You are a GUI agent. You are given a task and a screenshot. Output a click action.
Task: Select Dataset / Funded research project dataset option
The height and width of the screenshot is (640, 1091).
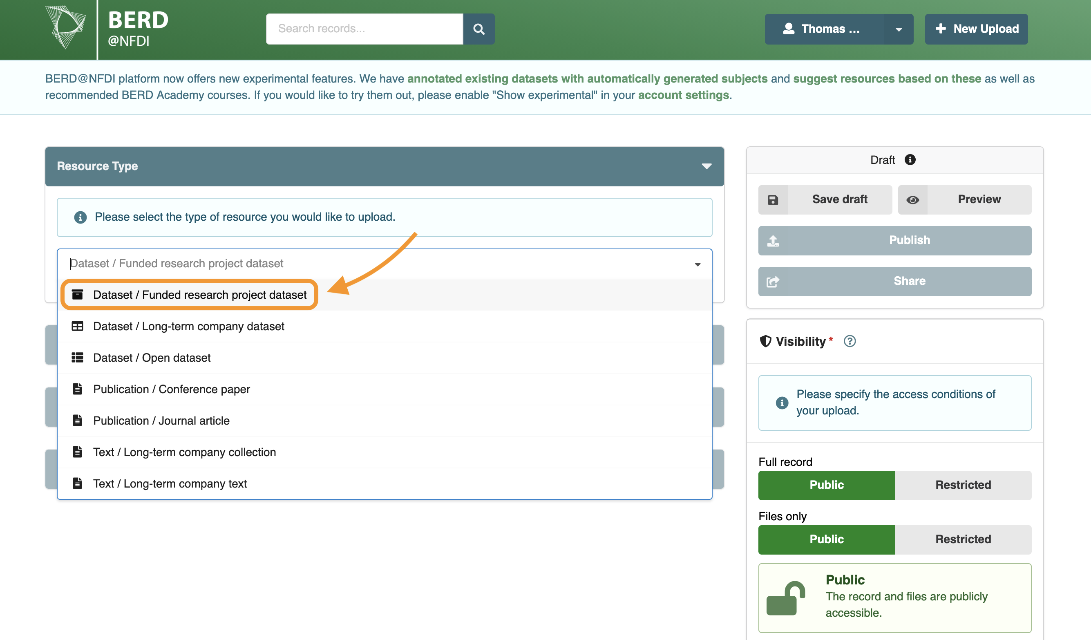click(385, 295)
